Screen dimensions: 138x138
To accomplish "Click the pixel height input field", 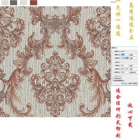I will click(x=125, y=58).
